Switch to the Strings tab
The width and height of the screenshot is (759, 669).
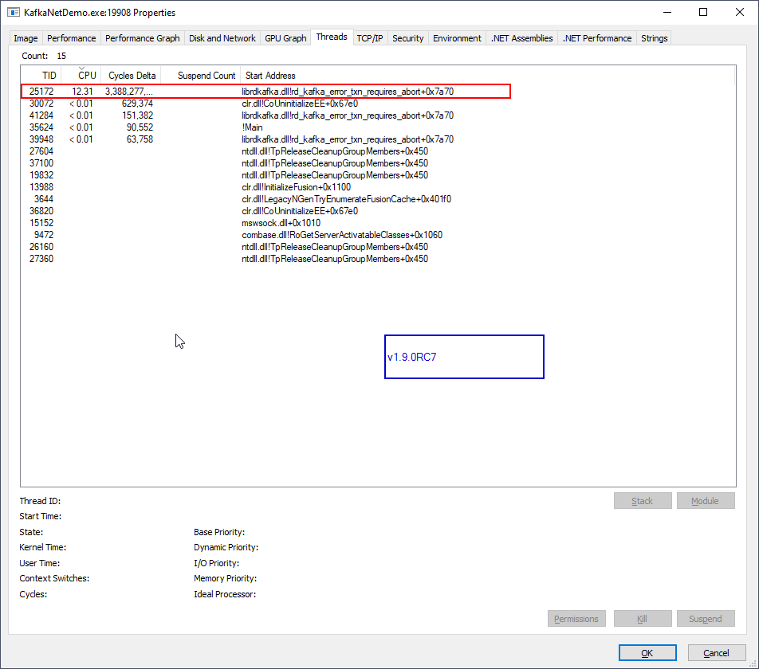(x=653, y=37)
